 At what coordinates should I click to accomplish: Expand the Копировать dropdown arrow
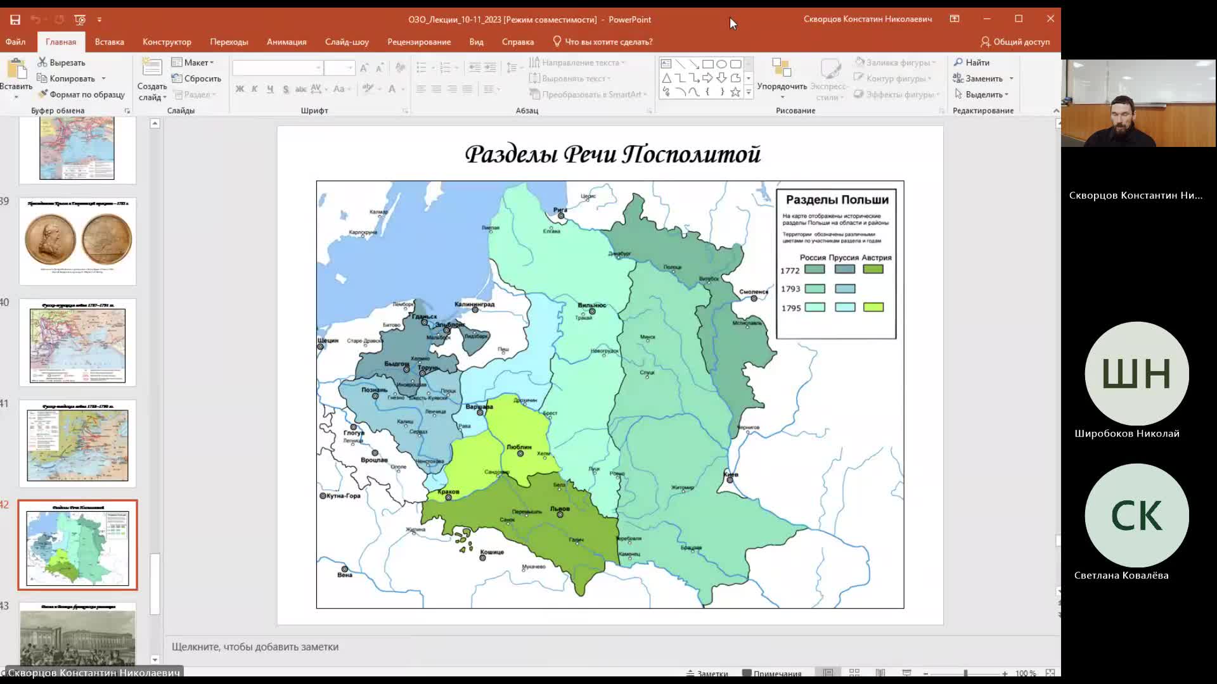(x=103, y=79)
